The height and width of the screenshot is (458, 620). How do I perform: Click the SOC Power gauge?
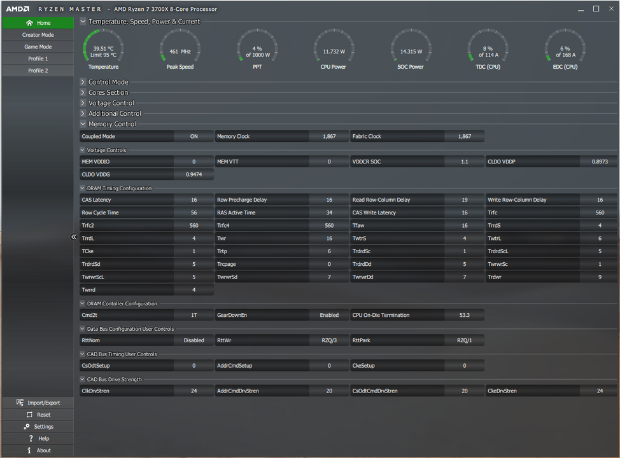pos(411,46)
